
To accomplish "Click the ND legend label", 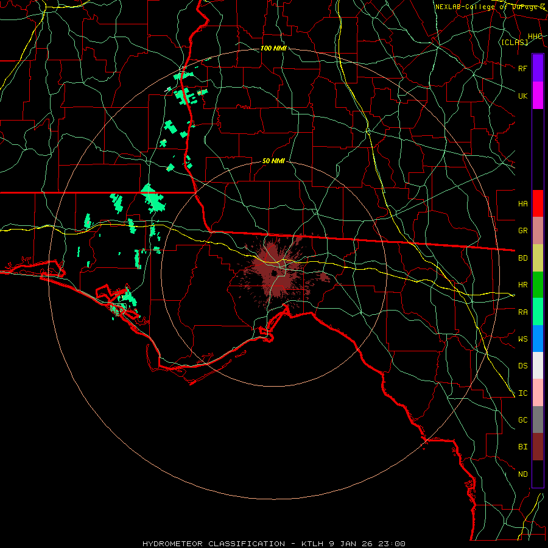I will (523, 474).
